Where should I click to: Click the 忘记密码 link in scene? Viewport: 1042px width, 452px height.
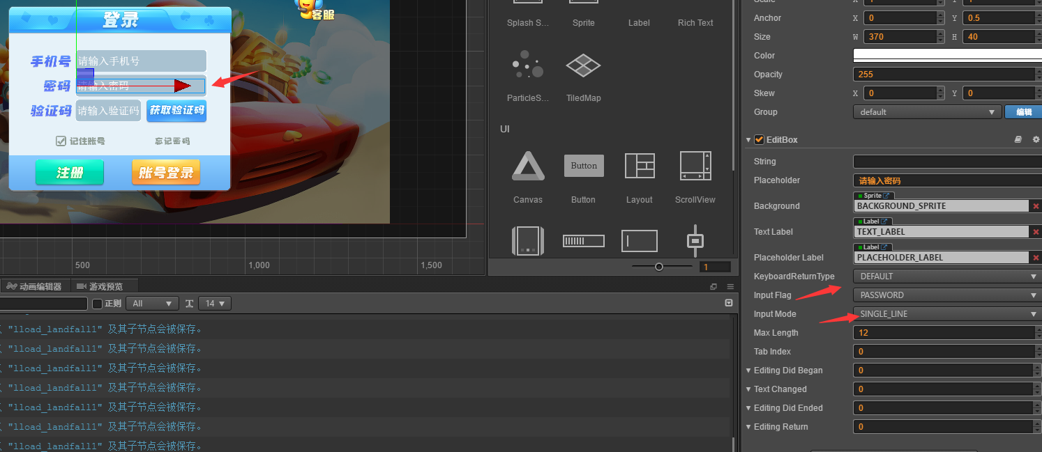click(172, 141)
